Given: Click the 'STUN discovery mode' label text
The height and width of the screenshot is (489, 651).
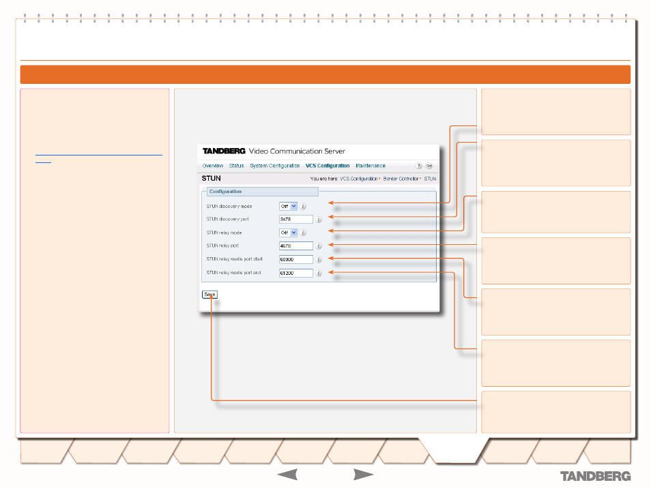Looking at the screenshot, I should 229,207.
